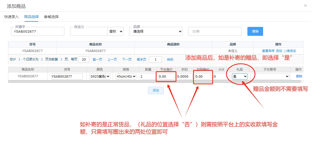Image resolution: width=312 pixels, height=161 pixels.
Task: Click the 关键字 search input field
Action: tap(38, 31)
